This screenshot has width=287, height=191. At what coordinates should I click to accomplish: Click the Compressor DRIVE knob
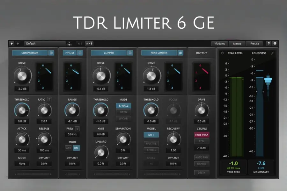point(22,76)
